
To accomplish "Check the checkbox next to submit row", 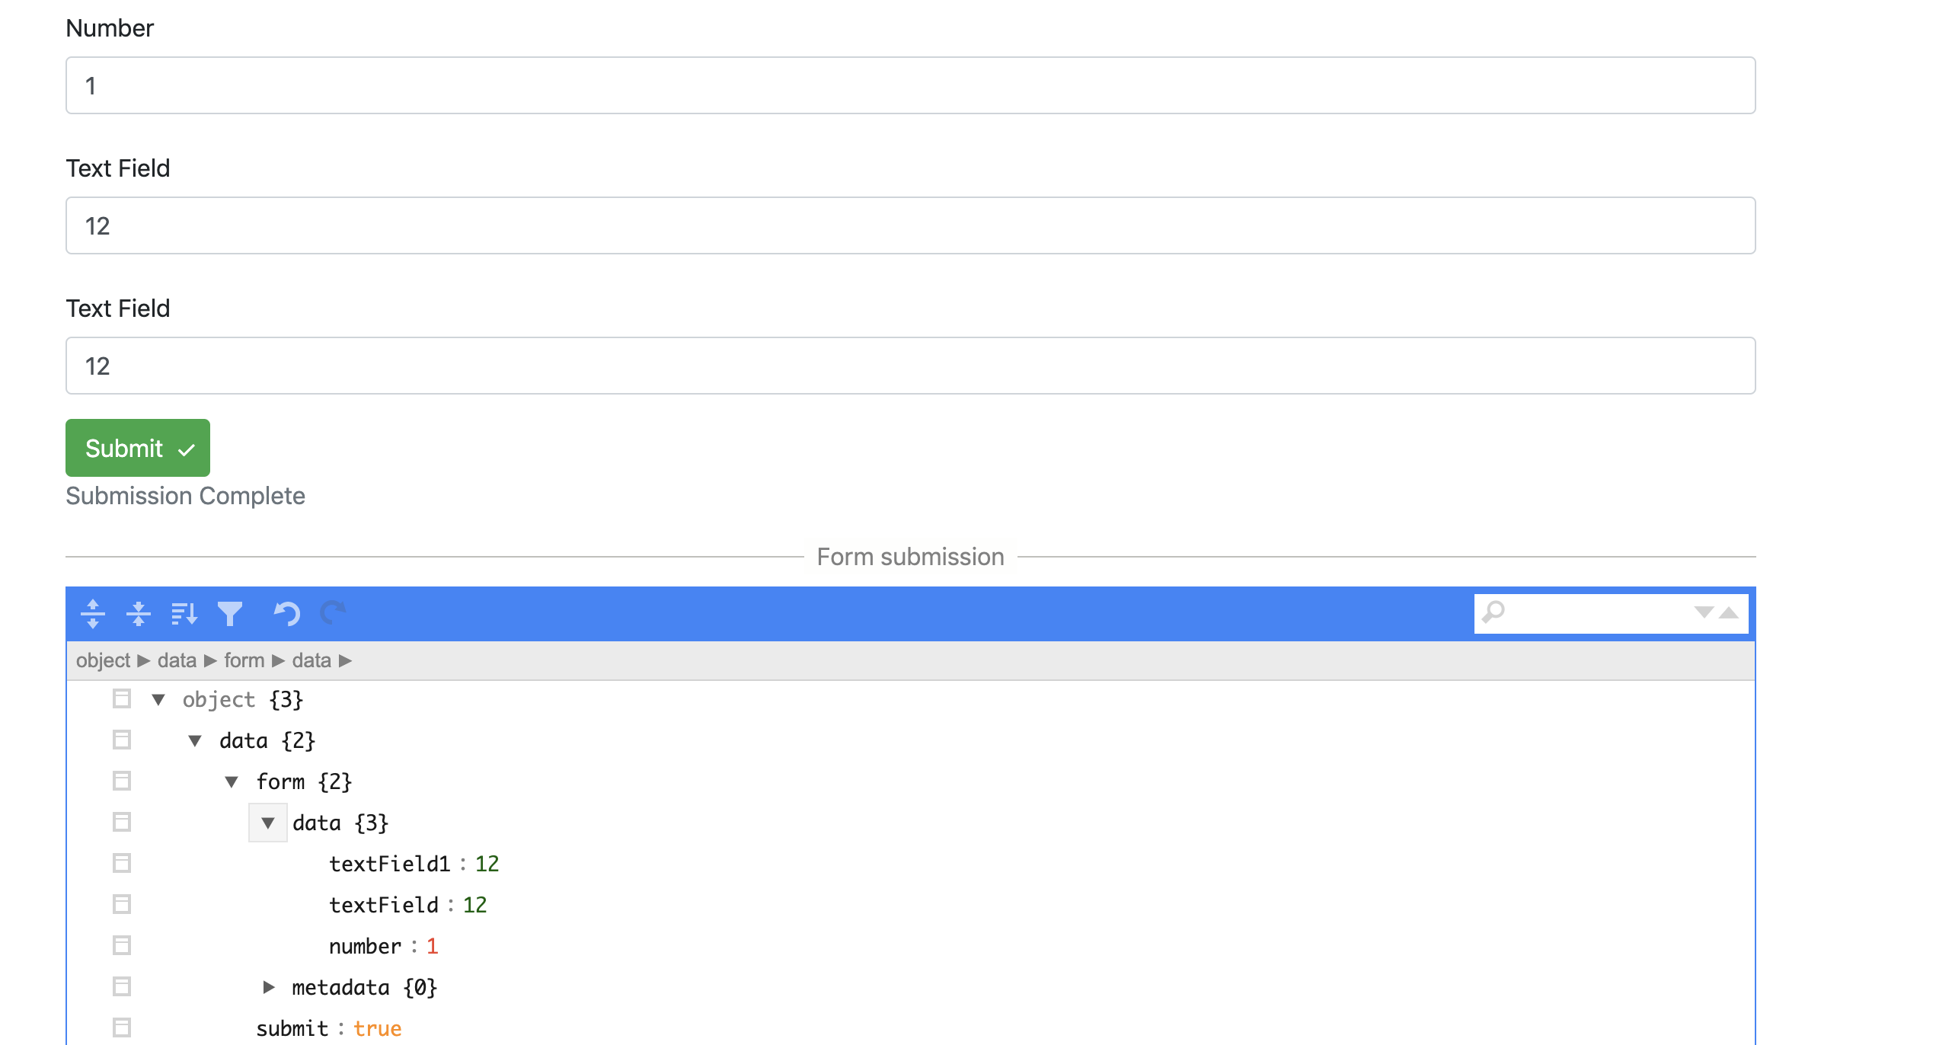I will click(x=121, y=1027).
